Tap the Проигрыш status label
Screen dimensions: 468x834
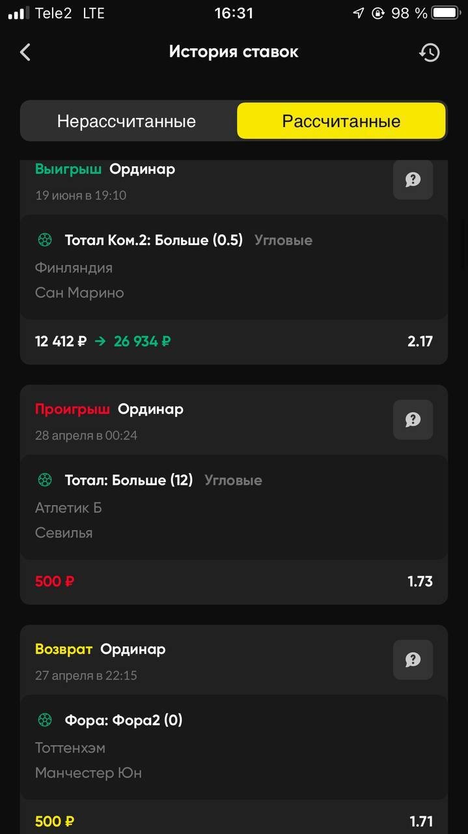(x=72, y=409)
